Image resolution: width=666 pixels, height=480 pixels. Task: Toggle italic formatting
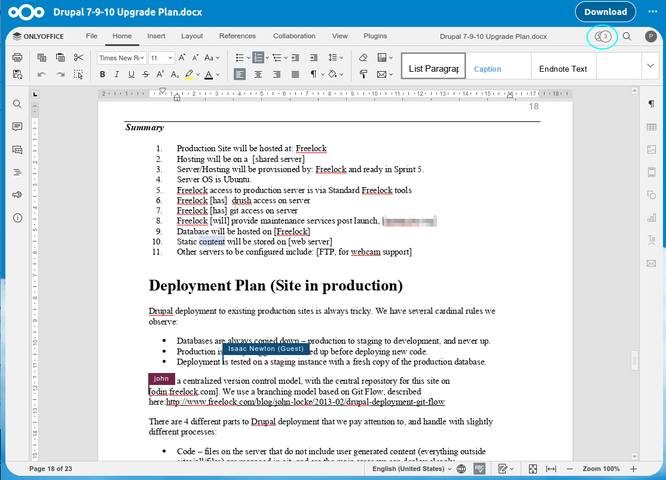pos(117,74)
